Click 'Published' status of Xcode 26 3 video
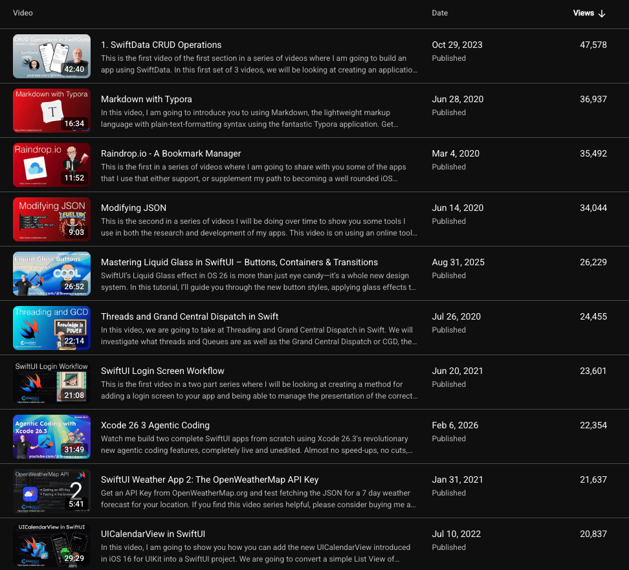The image size is (629, 570). (448, 439)
